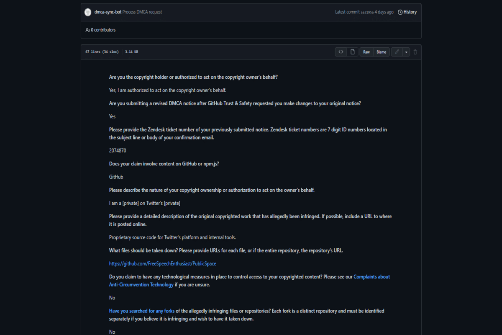Switch to rendered file view icon
Viewport: 502px width, 335px height.
[353, 52]
